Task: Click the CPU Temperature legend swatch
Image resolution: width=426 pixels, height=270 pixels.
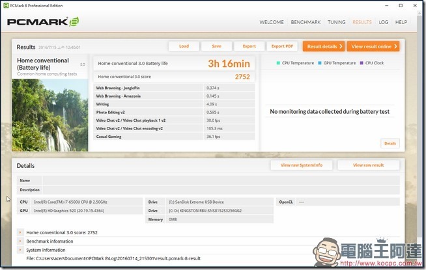Action: [x=278, y=63]
